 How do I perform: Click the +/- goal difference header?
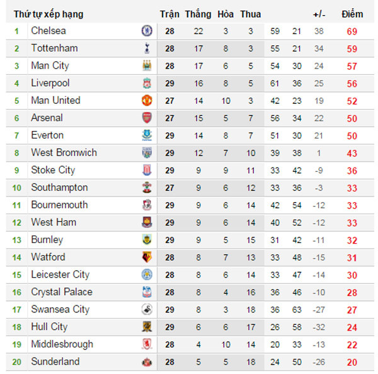319,14
